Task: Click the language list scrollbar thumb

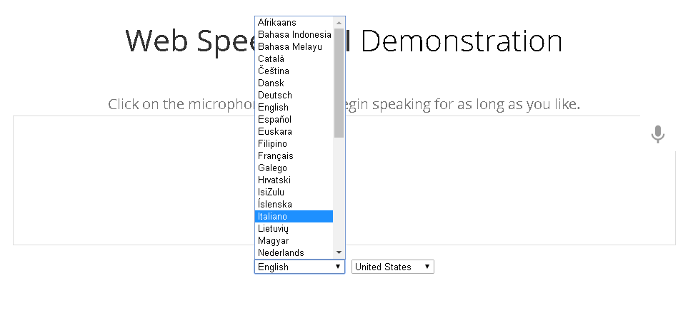Action: (x=339, y=83)
